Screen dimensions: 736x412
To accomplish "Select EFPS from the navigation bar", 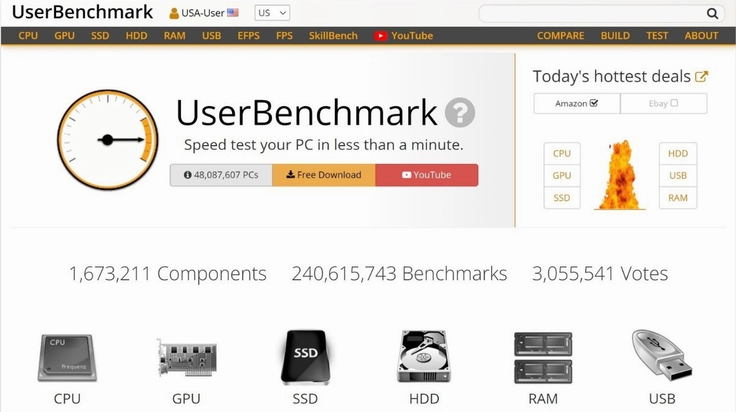I will (248, 36).
